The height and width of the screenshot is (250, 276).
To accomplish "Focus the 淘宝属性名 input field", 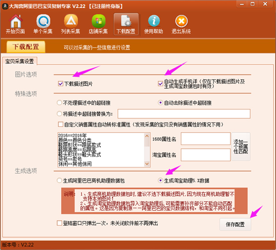I will click(x=206, y=155).
